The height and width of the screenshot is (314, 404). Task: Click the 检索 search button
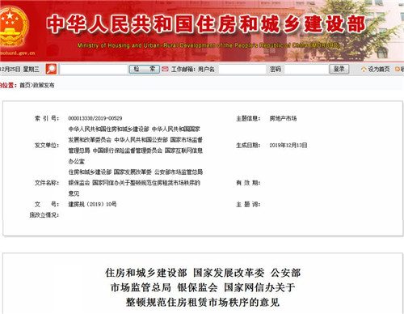[145, 69]
